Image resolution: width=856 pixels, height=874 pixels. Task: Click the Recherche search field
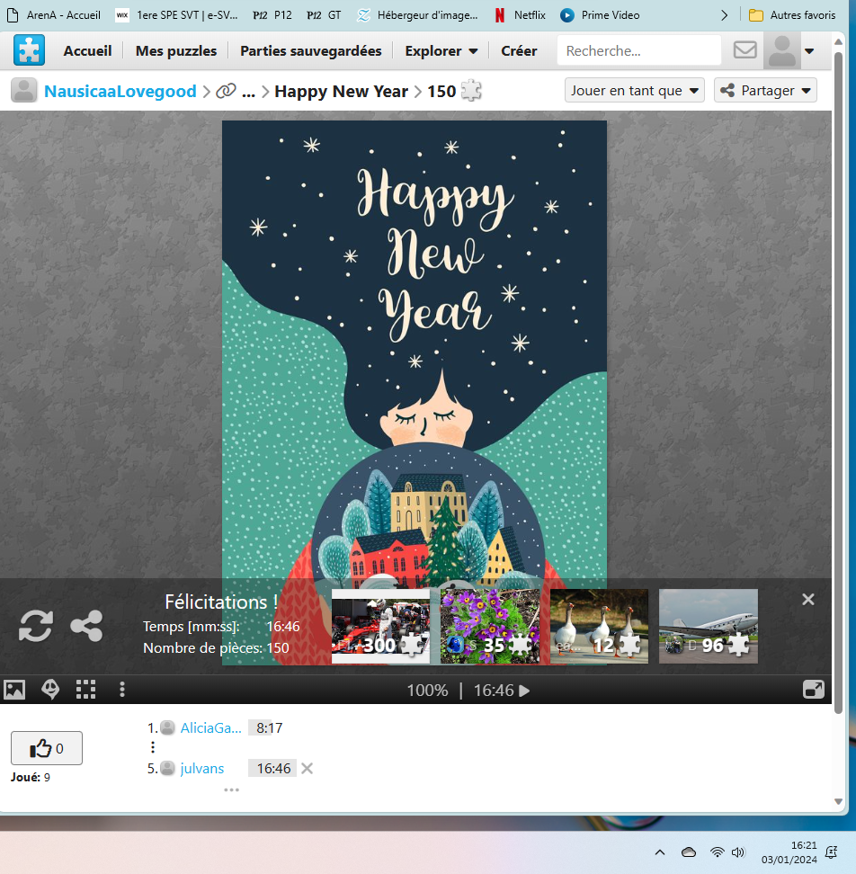(x=638, y=50)
